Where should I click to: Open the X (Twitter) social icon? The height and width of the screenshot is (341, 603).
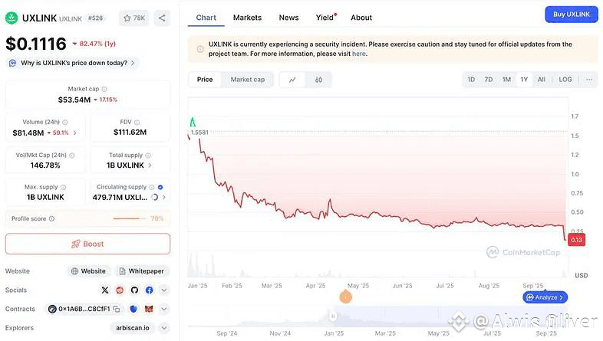105,290
